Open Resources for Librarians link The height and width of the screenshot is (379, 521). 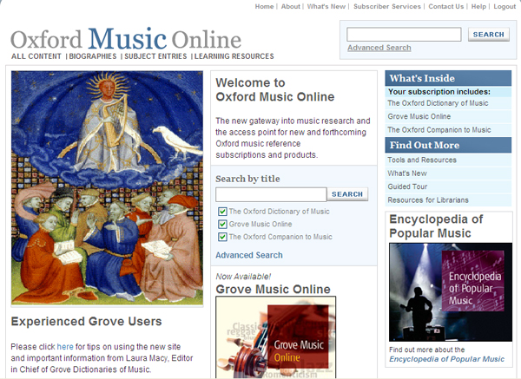[428, 200]
